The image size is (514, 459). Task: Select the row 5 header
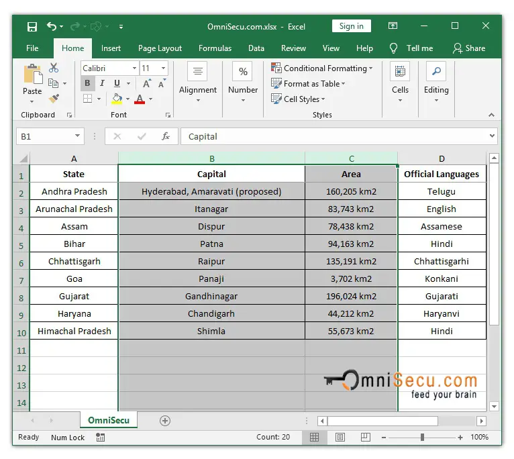pyautogui.click(x=21, y=244)
